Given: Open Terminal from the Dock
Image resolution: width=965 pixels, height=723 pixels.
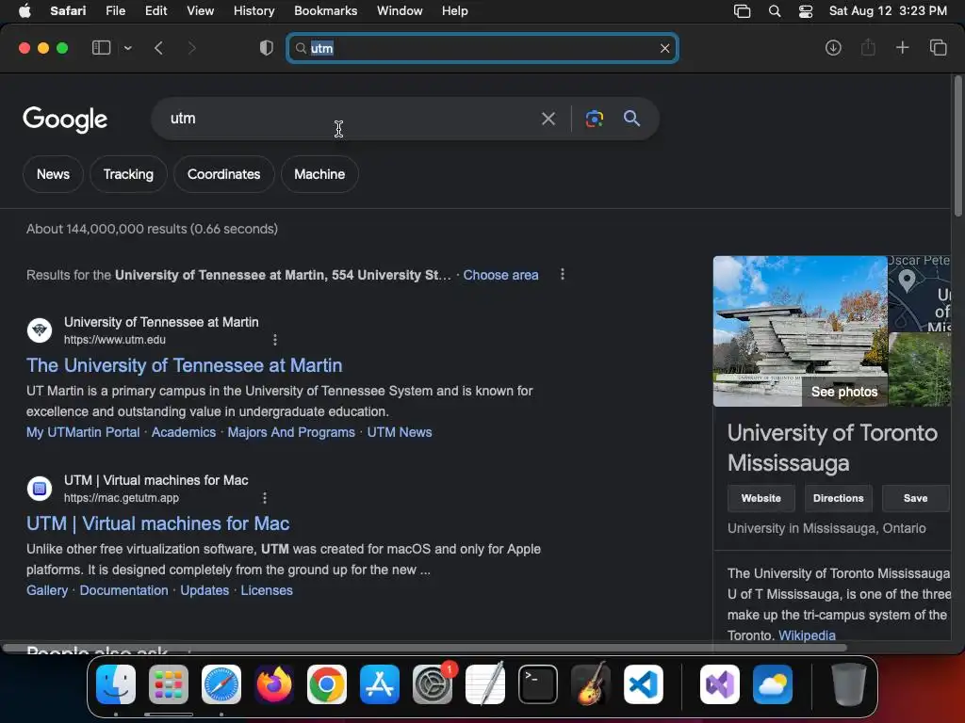Looking at the screenshot, I should (538, 684).
